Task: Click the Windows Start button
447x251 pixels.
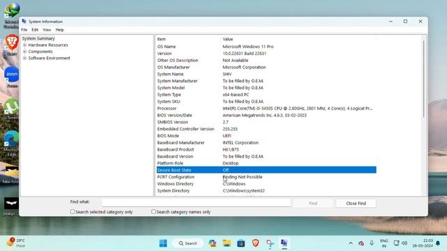Action: point(163,243)
